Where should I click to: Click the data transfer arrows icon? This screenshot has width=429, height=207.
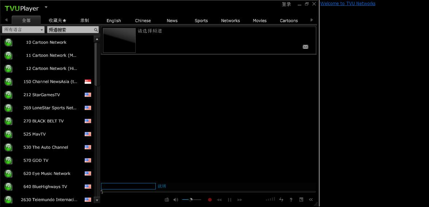click(281, 200)
